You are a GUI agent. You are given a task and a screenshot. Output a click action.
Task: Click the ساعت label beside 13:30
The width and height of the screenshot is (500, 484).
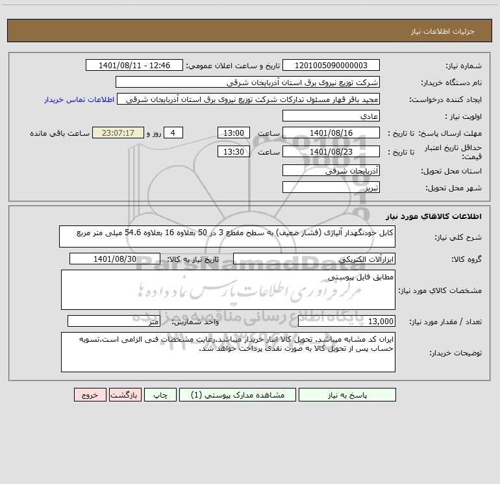(x=268, y=153)
